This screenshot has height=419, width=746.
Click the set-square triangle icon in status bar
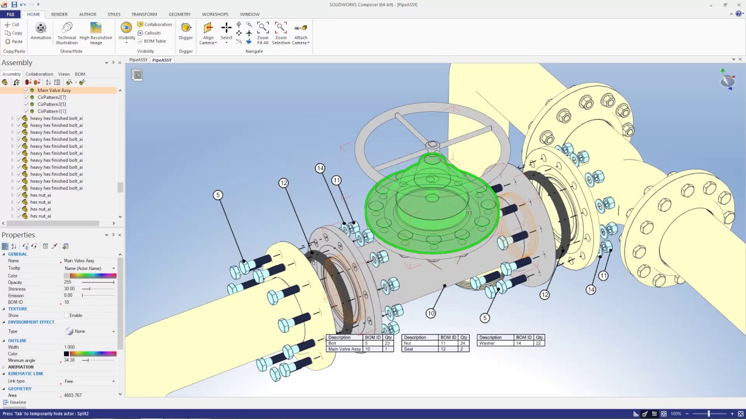(x=636, y=414)
